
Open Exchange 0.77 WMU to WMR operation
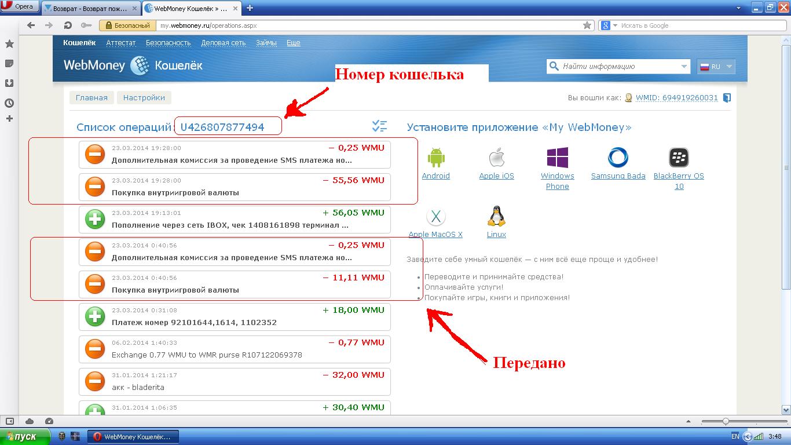(x=235, y=349)
